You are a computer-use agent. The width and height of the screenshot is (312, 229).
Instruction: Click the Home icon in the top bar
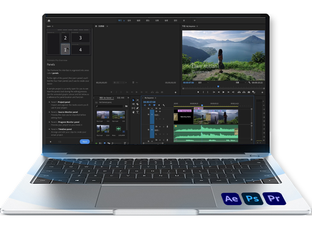click(x=49, y=21)
